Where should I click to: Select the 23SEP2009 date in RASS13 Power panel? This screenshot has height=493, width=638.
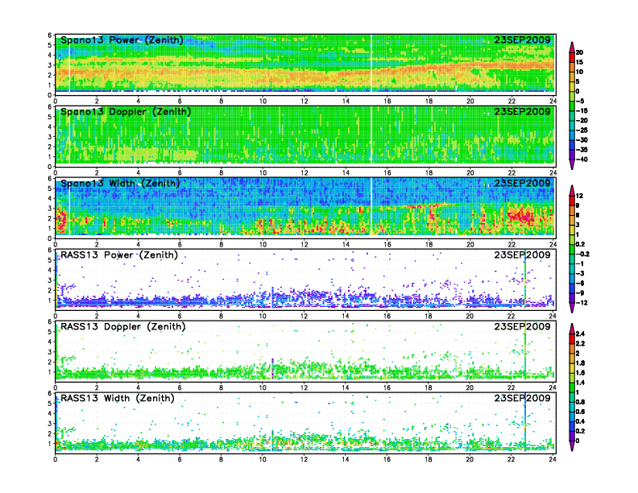click(522, 255)
